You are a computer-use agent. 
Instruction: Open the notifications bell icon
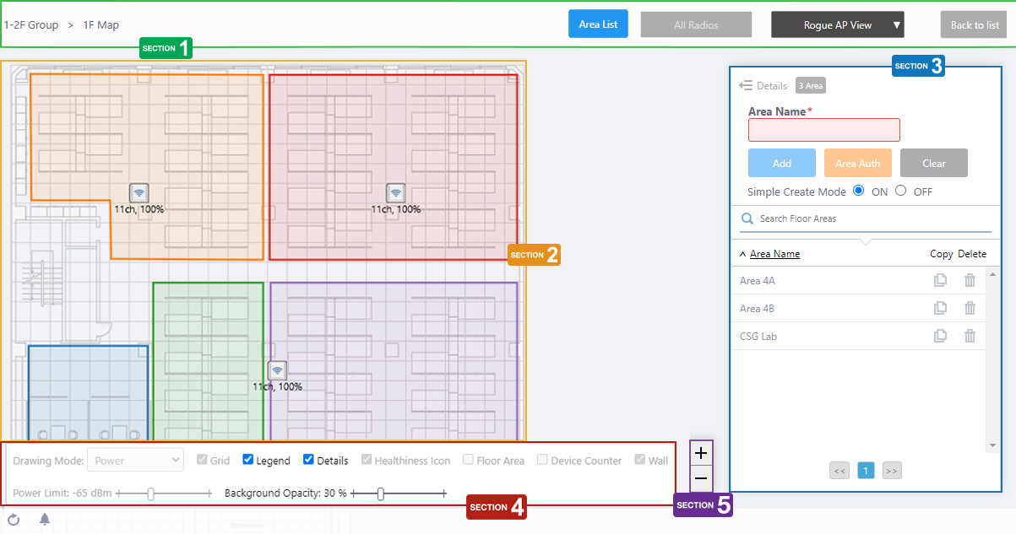45,520
